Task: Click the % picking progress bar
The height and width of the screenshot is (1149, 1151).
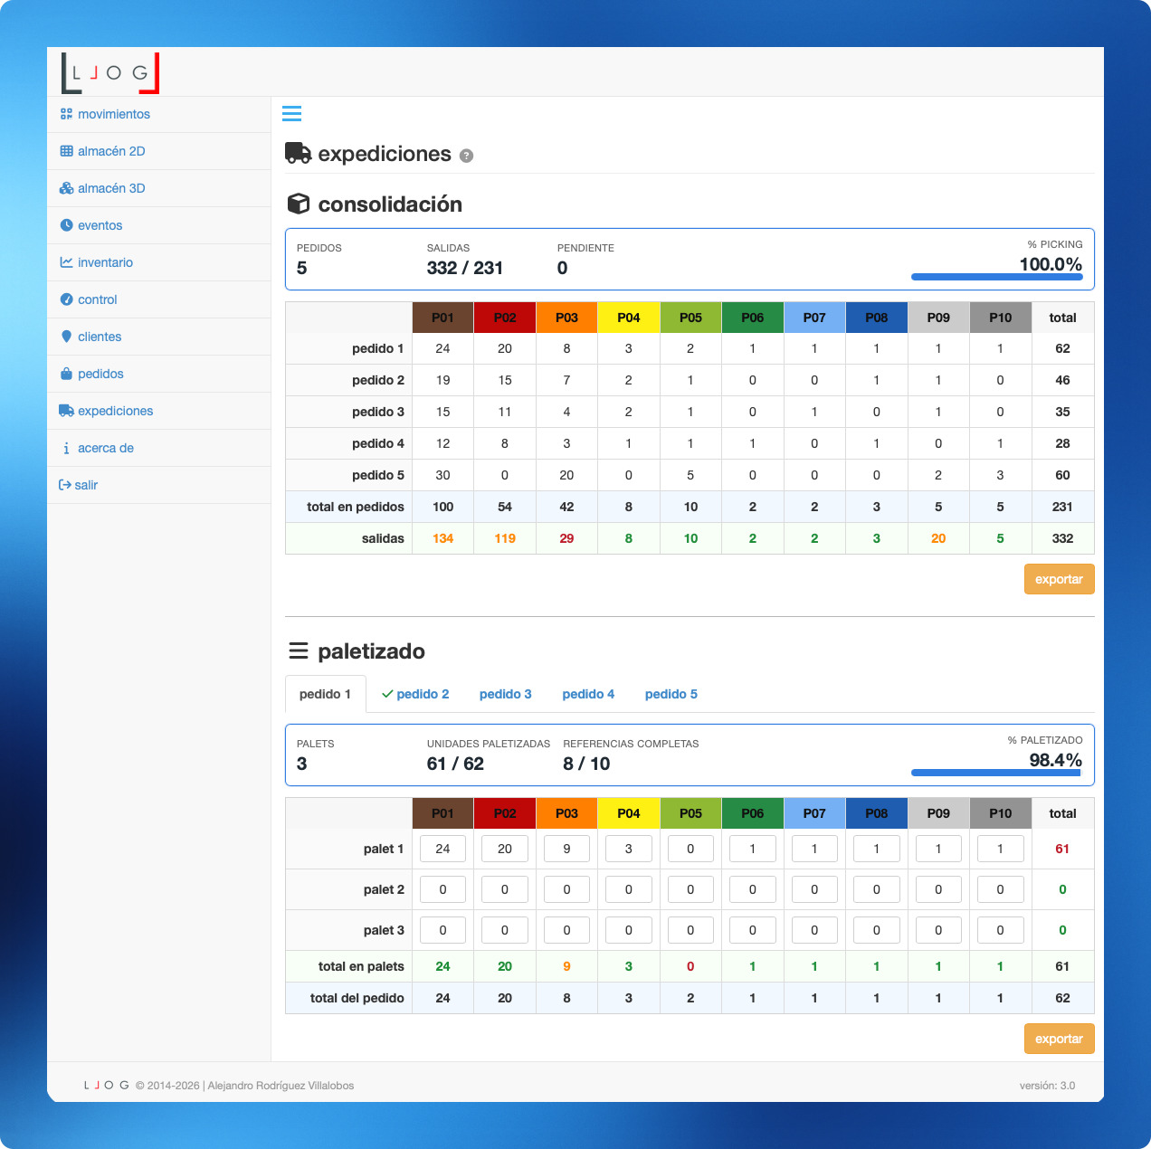Action: [x=996, y=277]
